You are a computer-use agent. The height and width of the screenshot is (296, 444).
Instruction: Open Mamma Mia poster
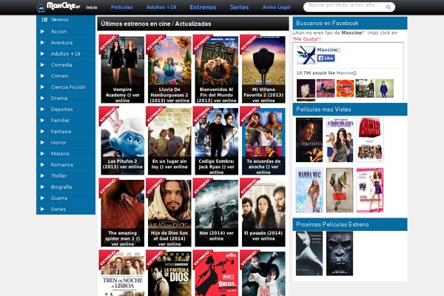[309, 190]
